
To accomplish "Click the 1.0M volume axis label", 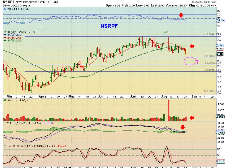I will 221,110.
